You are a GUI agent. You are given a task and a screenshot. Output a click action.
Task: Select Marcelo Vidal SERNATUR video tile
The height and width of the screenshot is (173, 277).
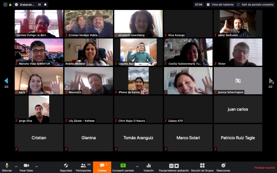[39, 52]
